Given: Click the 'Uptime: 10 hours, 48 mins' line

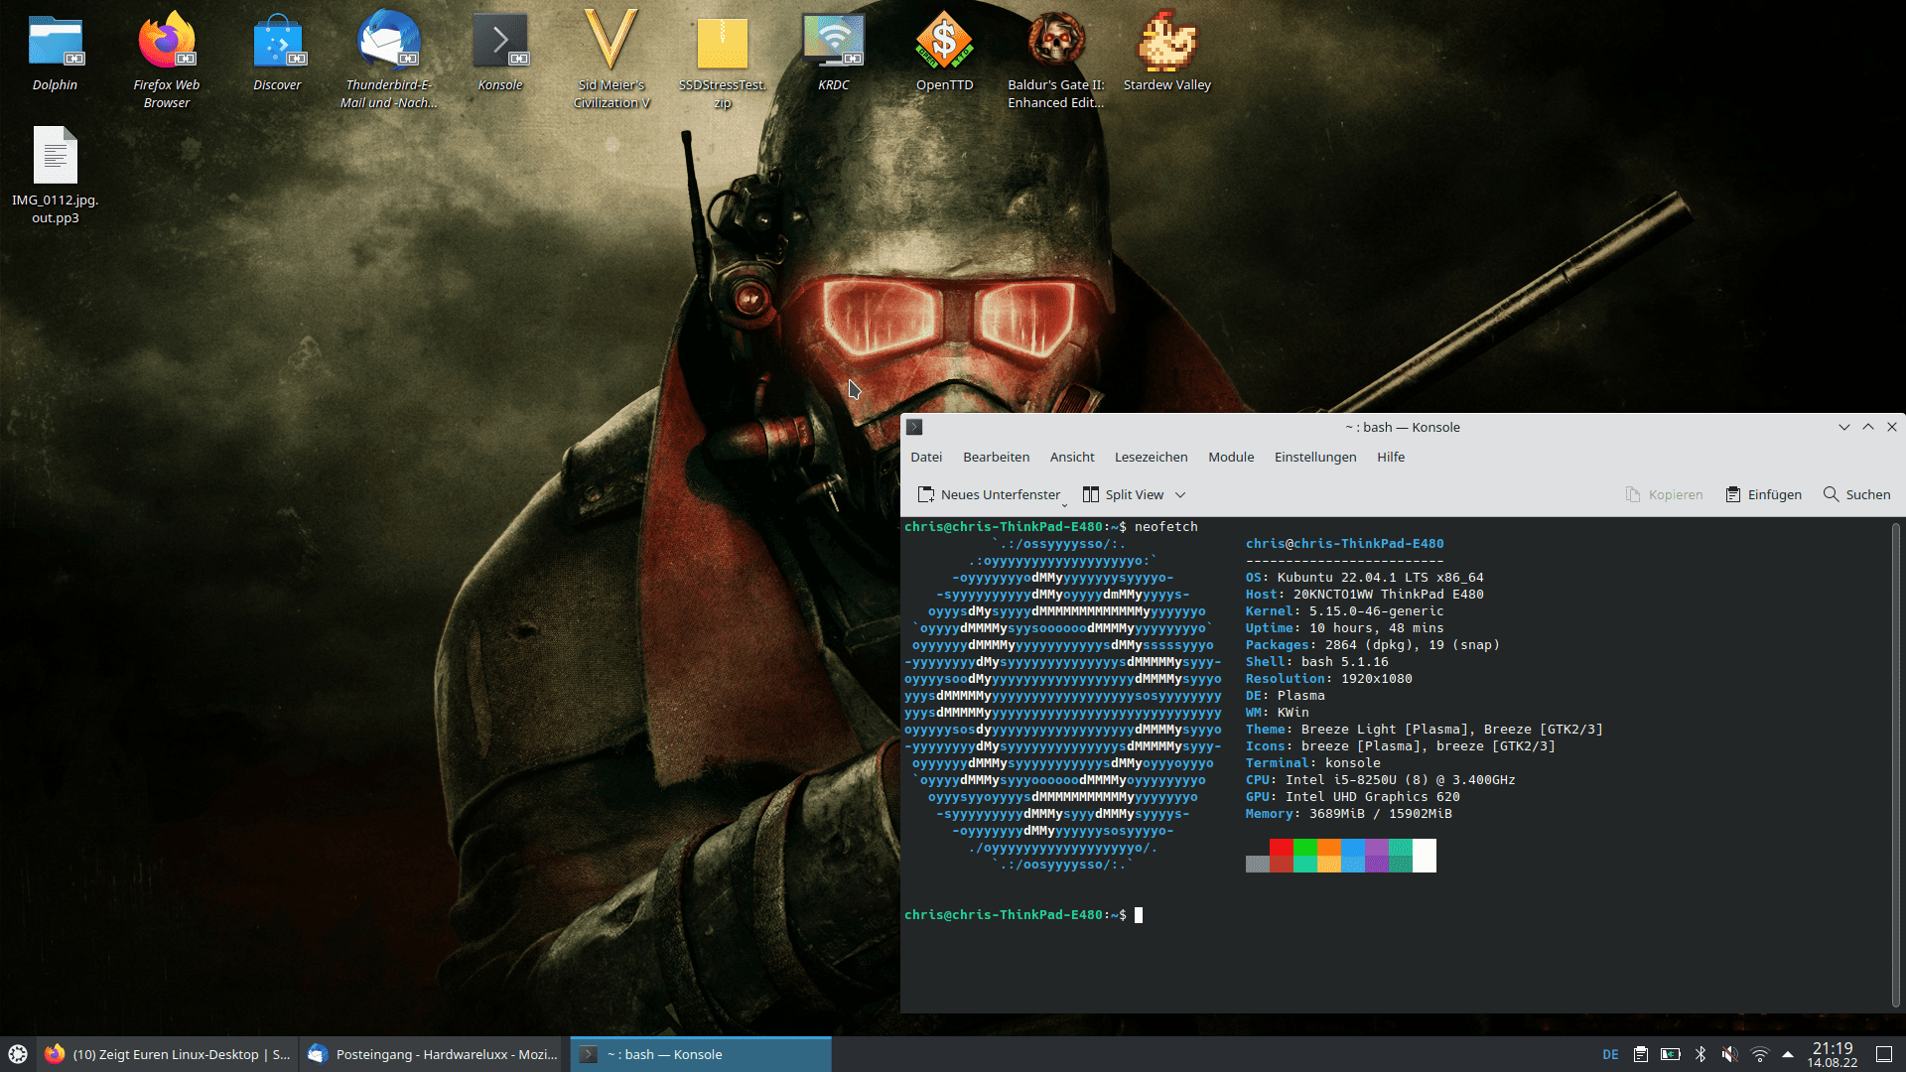Looking at the screenshot, I should (x=1345, y=628).
